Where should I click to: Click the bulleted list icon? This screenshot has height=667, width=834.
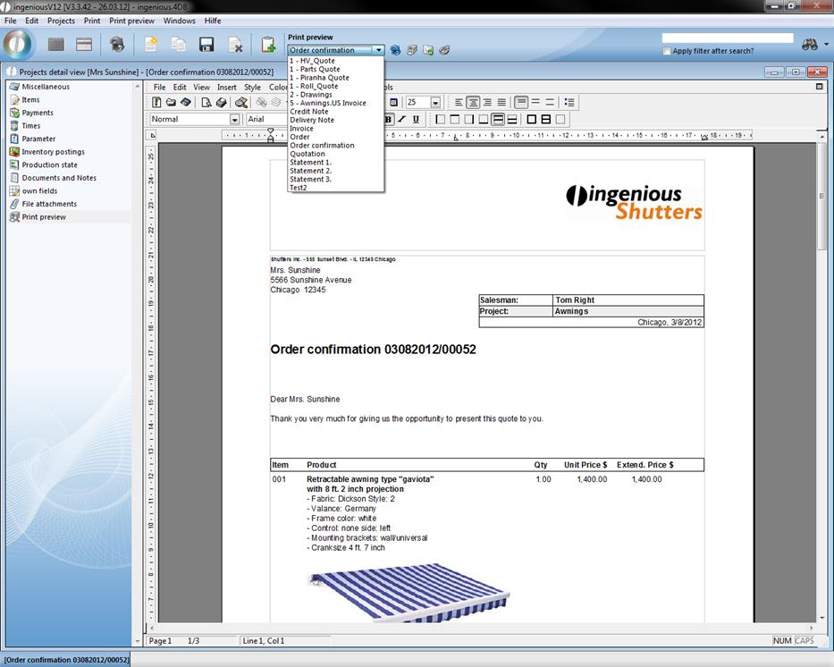click(569, 103)
